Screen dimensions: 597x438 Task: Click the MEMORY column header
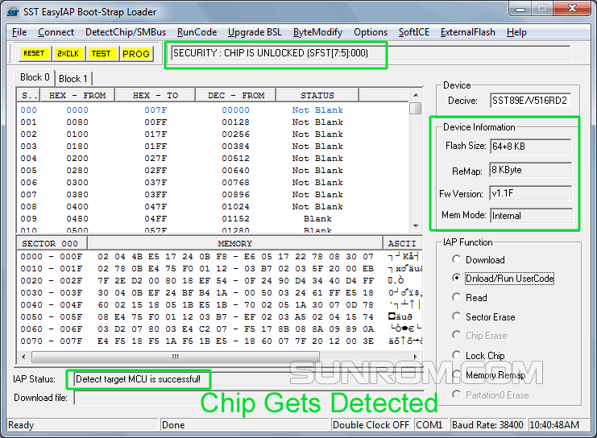[x=235, y=243]
